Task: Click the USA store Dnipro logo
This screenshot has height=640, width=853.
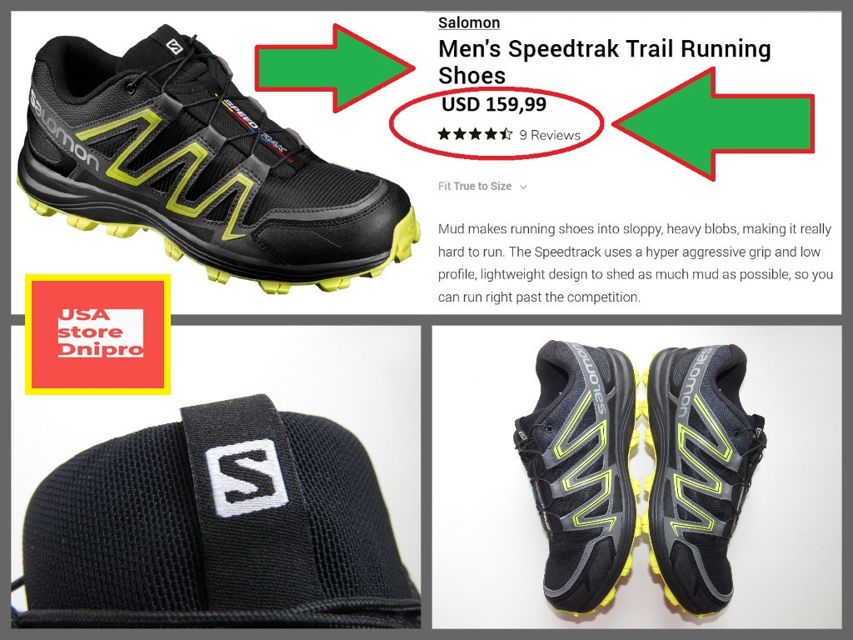Action: [x=98, y=334]
